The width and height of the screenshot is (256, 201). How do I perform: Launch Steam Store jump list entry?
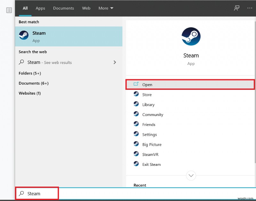190,95
